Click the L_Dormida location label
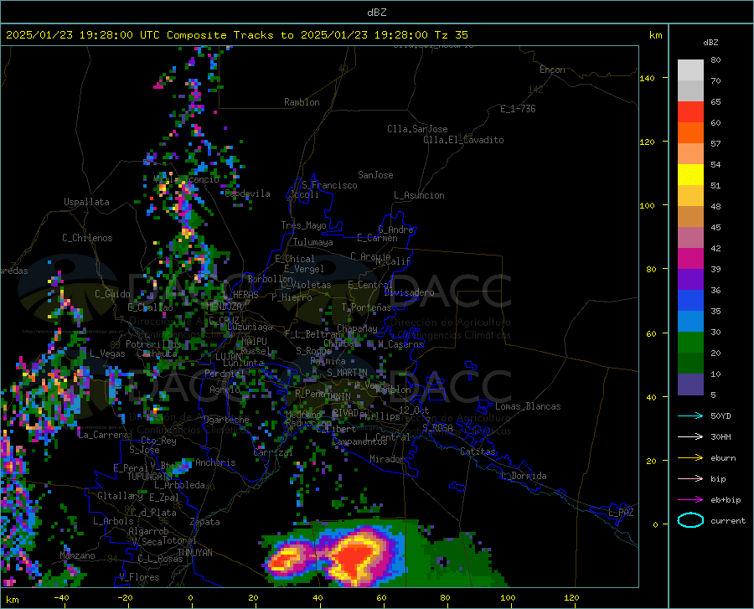 pos(523,476)
